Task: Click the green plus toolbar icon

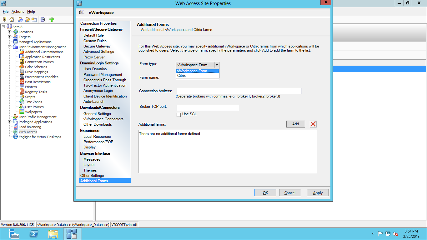Action: [52, 19]
